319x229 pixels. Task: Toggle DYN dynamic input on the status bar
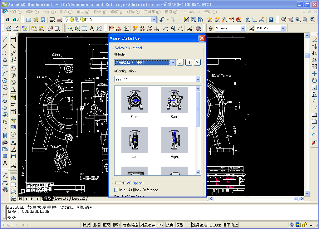pyautogui.click(x=160, y=224)
